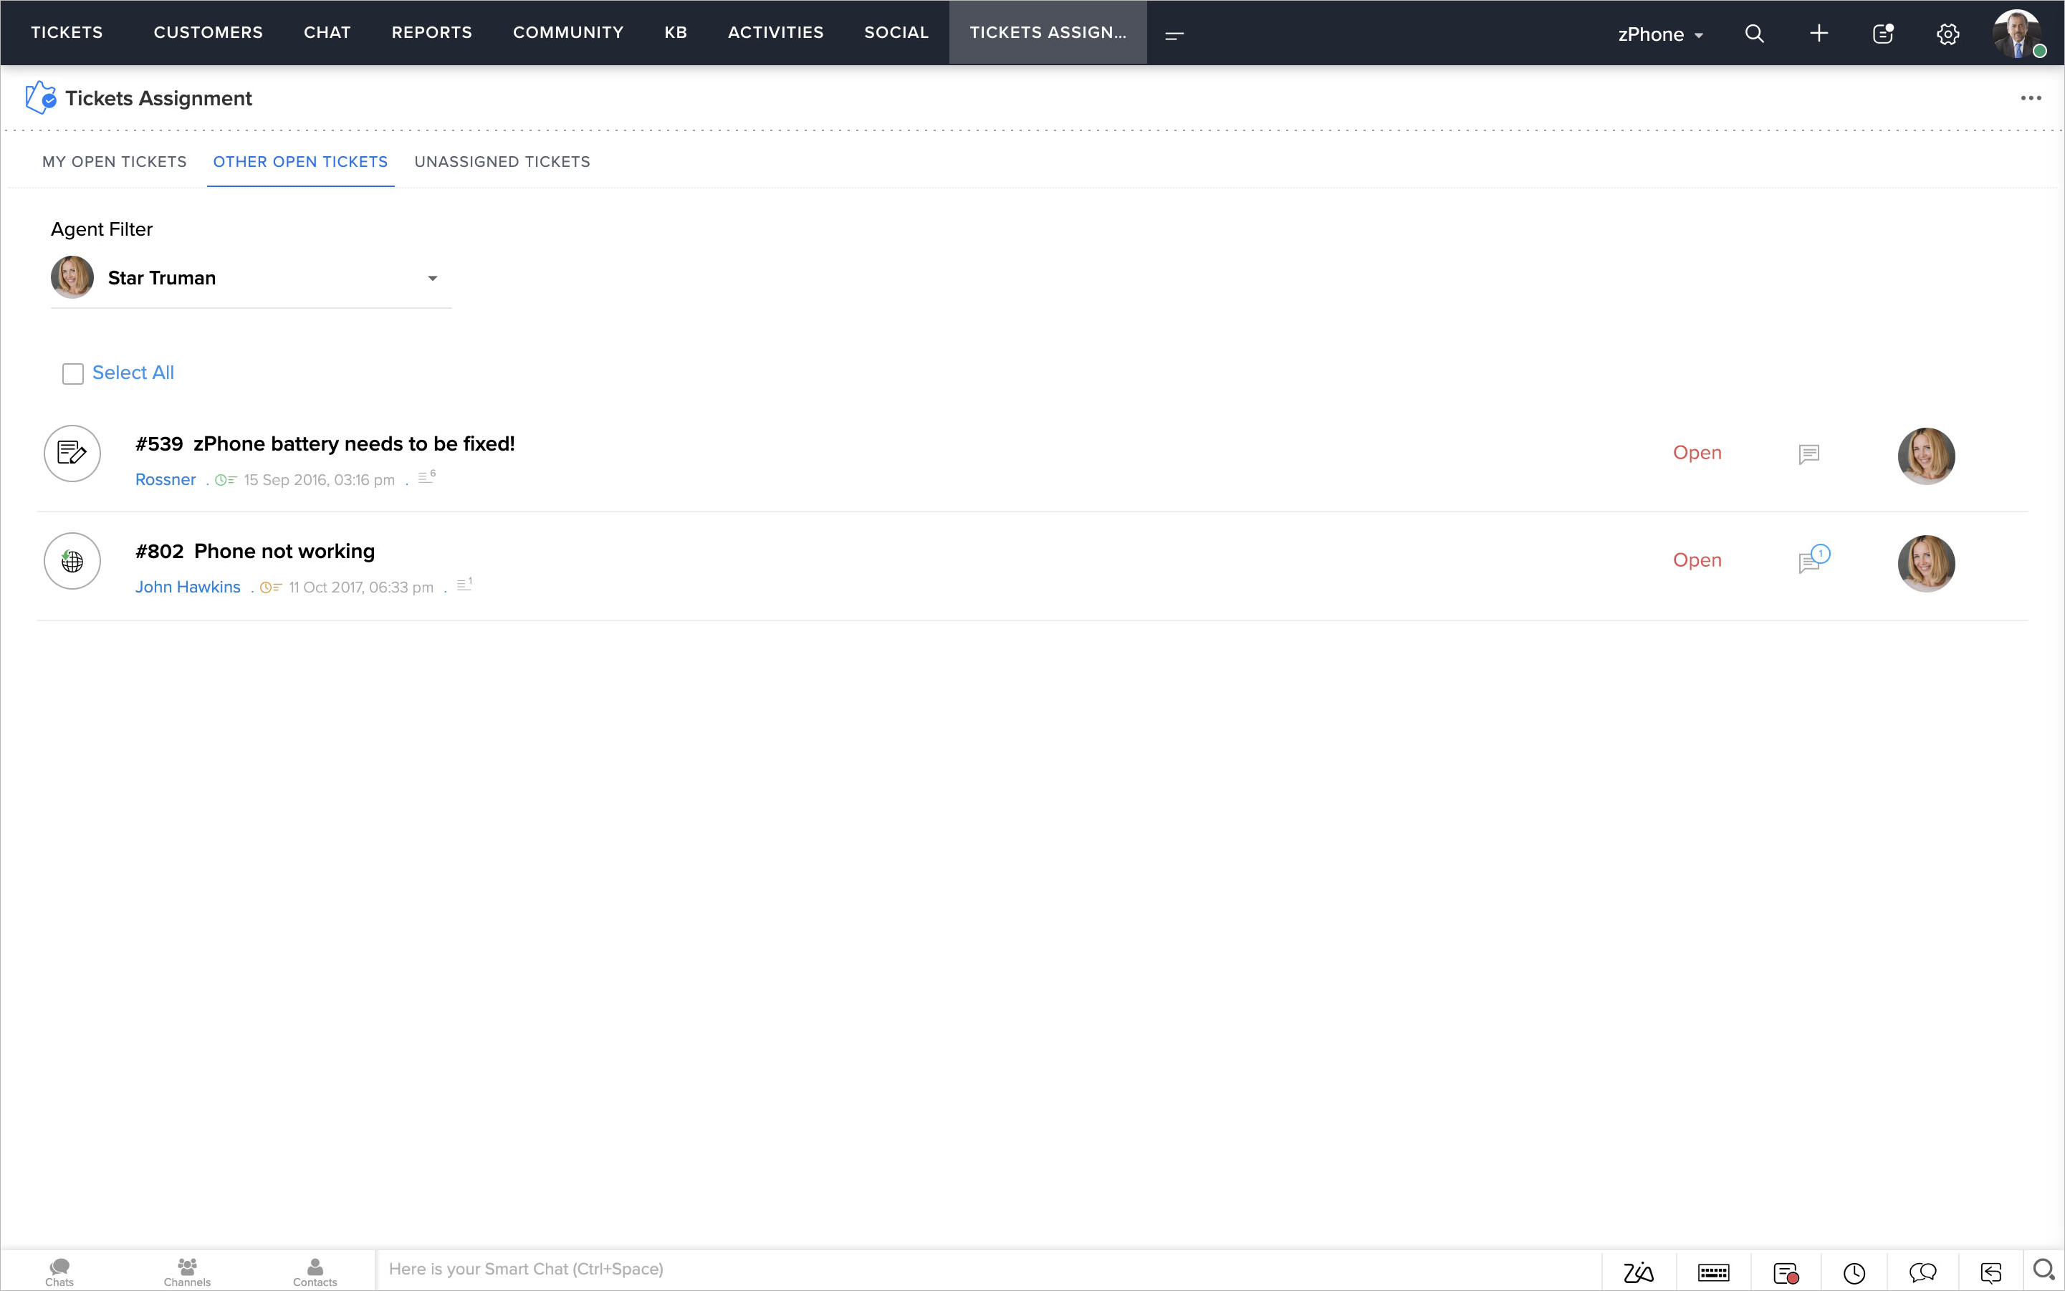Switch to Unassigned Tickets tab
Screen dimensions: 2065x1291
coord(502,161)
